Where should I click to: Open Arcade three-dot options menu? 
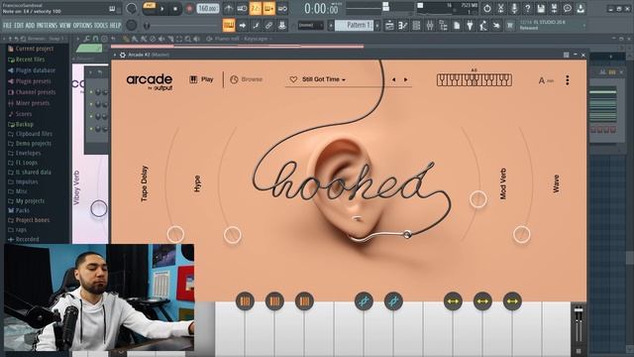pos(568,80)
